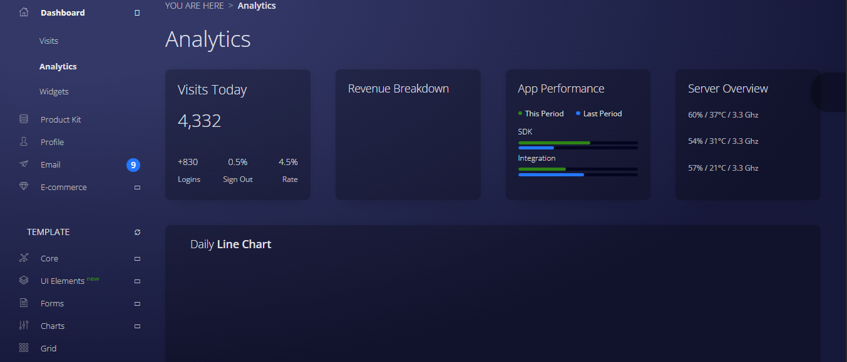Click the Grid icon in sidebar
This screenshot has width=847, height=362.
pyautogui.click(x=24, y=348)
